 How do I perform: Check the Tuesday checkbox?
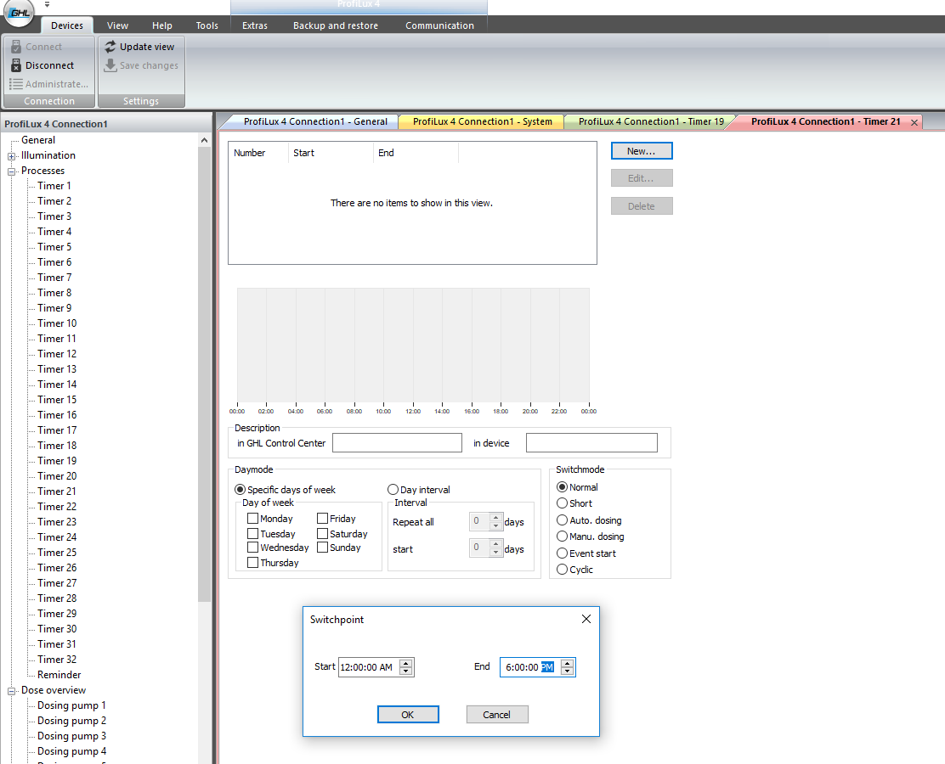[252, 533]
